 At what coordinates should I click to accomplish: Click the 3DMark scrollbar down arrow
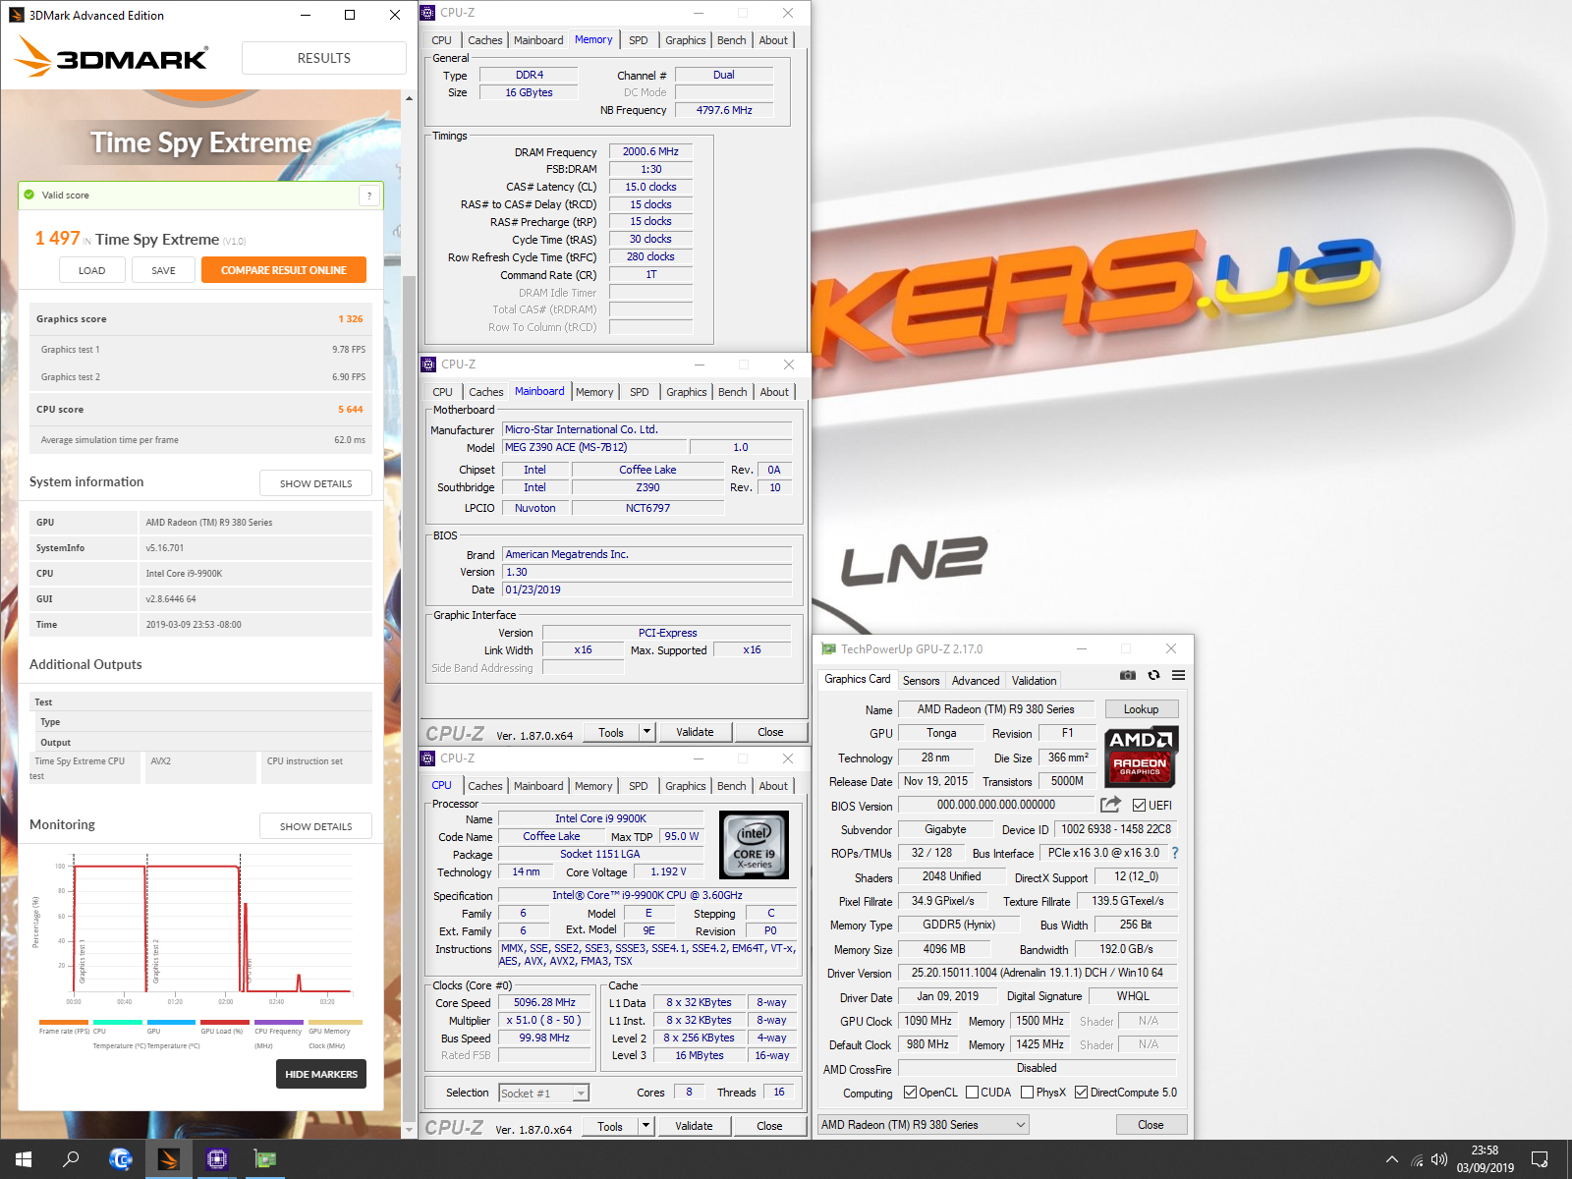pos(410,1131)
